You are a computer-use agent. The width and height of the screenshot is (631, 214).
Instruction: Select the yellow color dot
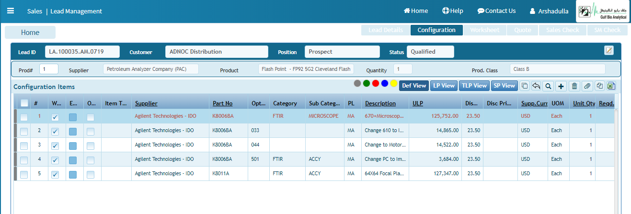click(x=394, y=83)
